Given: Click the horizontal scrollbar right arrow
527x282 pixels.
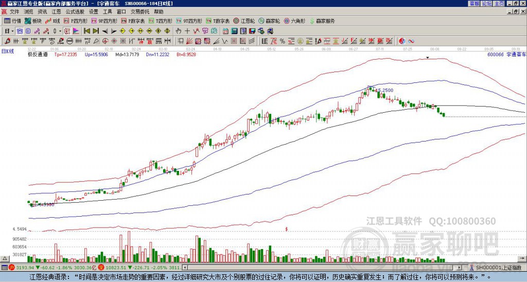Looking at the screenshot, I should pos(460,268).
